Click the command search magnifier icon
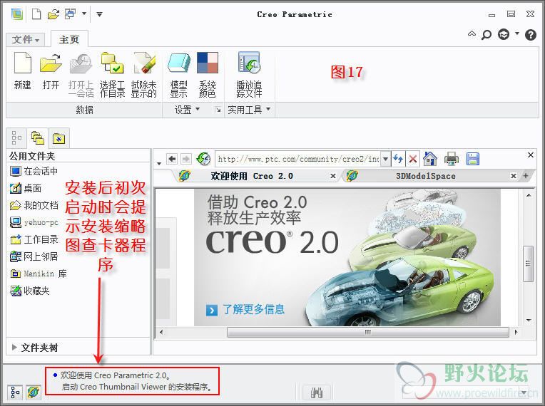The image size is (545, 406). tap(487, 35)
